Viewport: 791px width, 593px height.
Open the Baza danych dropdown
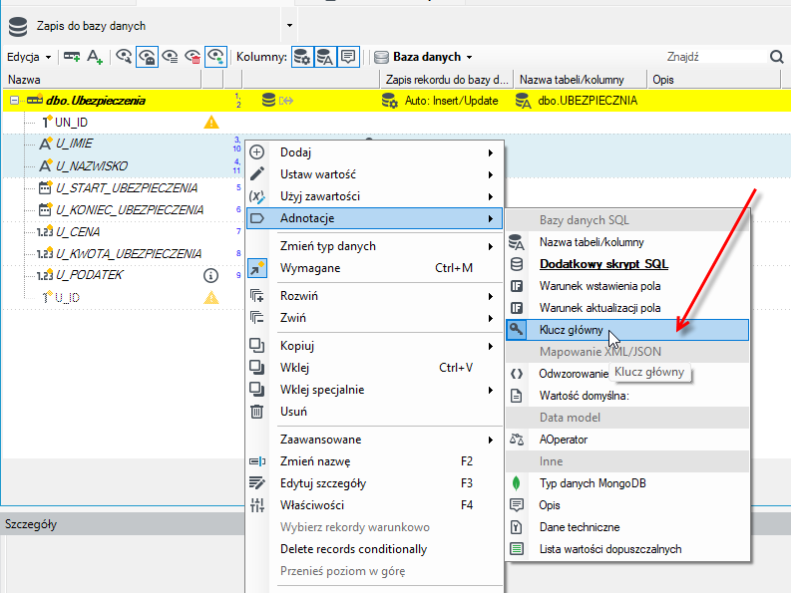tap(424, 57)
